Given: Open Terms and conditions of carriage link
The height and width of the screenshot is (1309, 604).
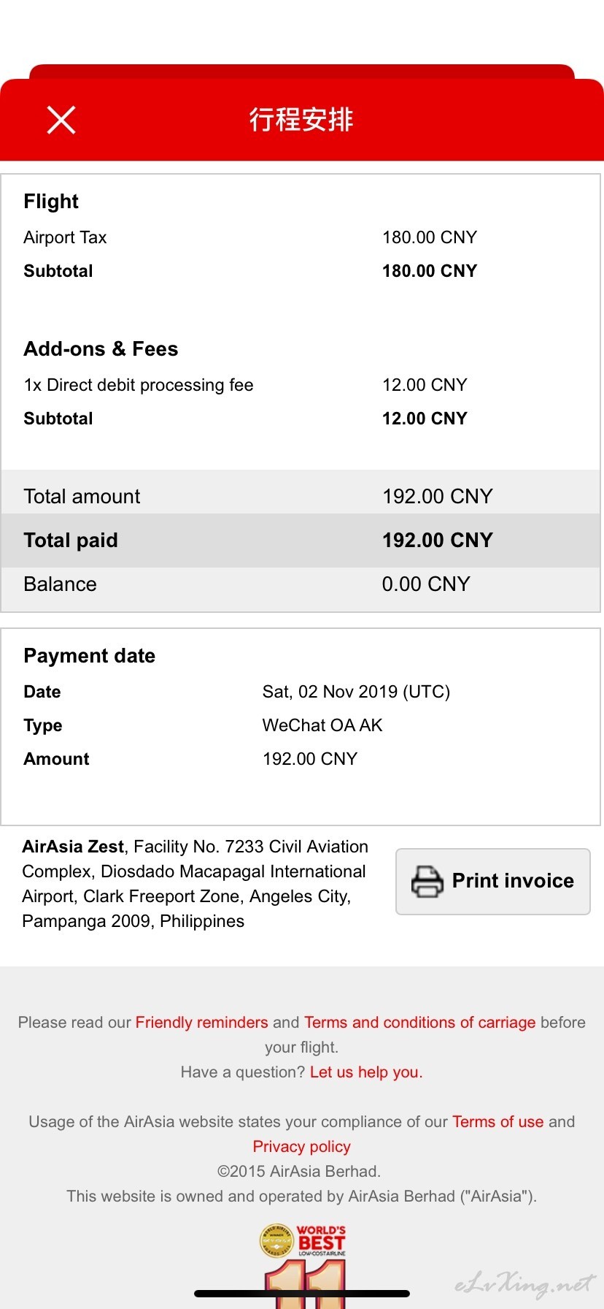Looking at the screenshot, I should (x=420, y=1023).
